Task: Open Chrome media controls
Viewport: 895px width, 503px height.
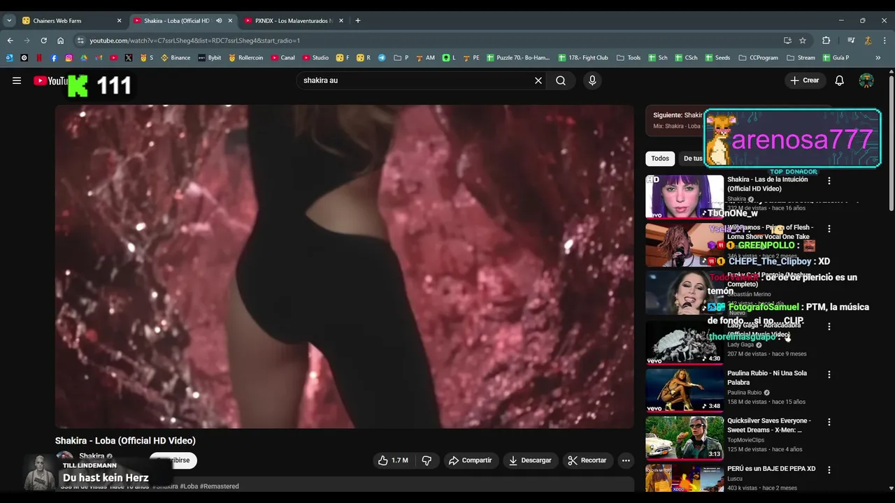Action: pyautogui.click(x=851, y=41)
